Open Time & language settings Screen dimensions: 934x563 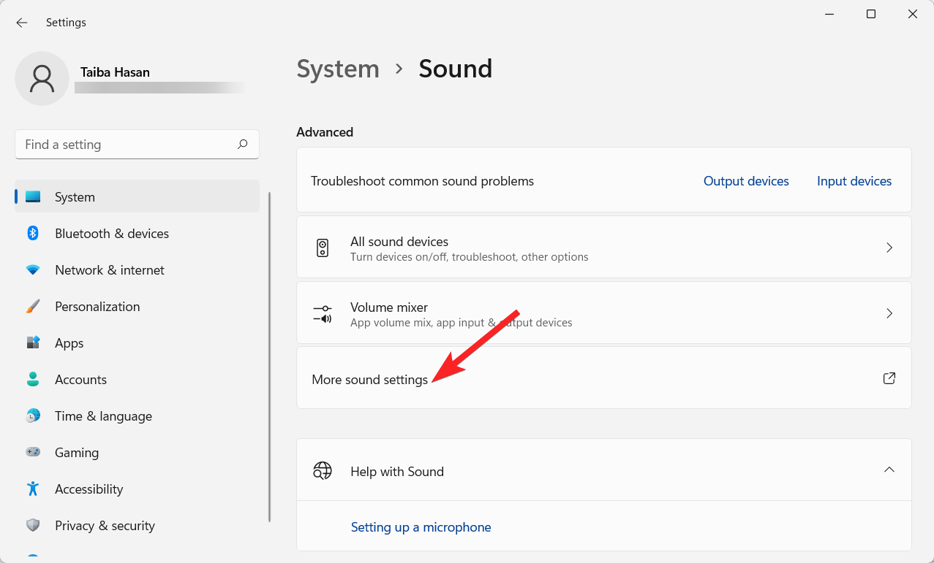138,416
